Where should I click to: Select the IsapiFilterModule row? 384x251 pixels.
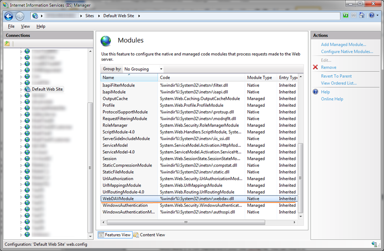pyautogui.click(x=199, y=85)
